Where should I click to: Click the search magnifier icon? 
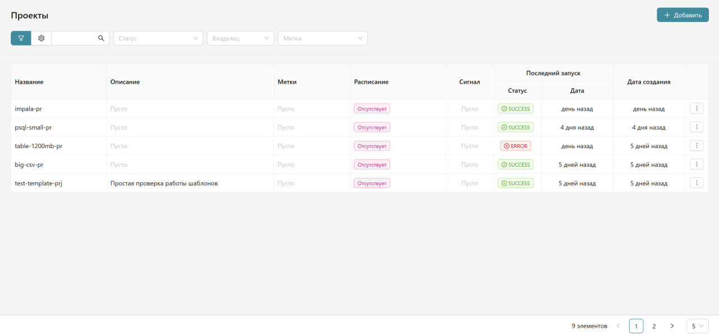pyautogui.click(x=101, y=38)
